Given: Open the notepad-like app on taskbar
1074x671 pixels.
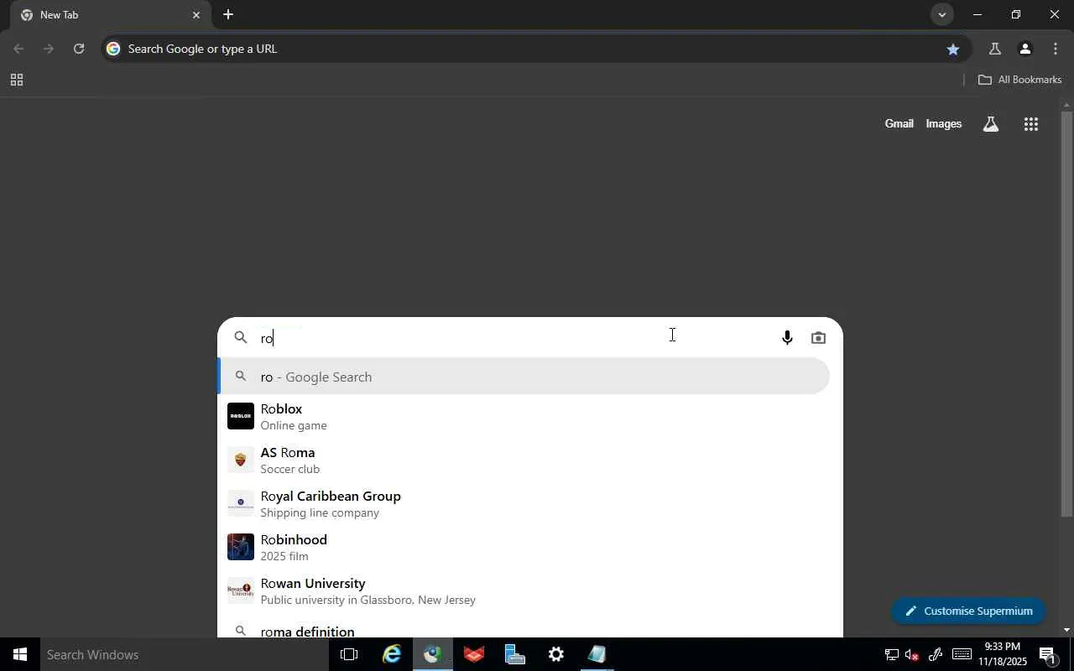Looking at the screenshot, I should 597,654.
